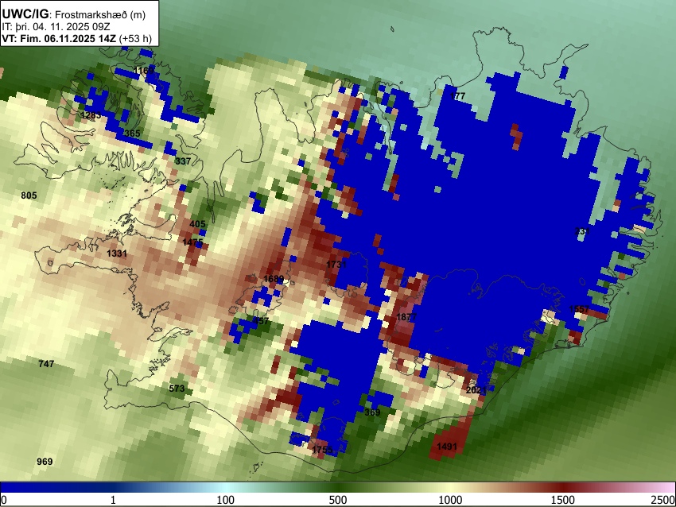Click the map value 969 in the southwest
Screen dimensions: 676x507
tap(45, 462)
